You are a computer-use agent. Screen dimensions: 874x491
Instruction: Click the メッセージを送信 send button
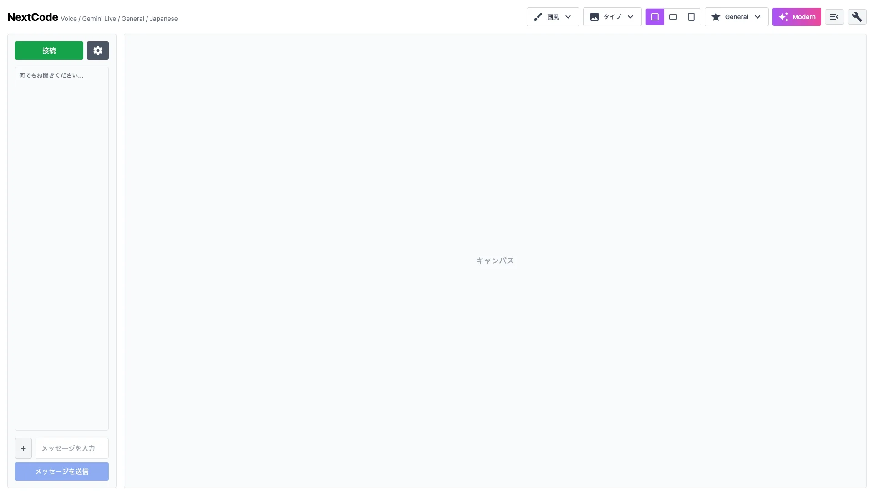coord(61,471)
